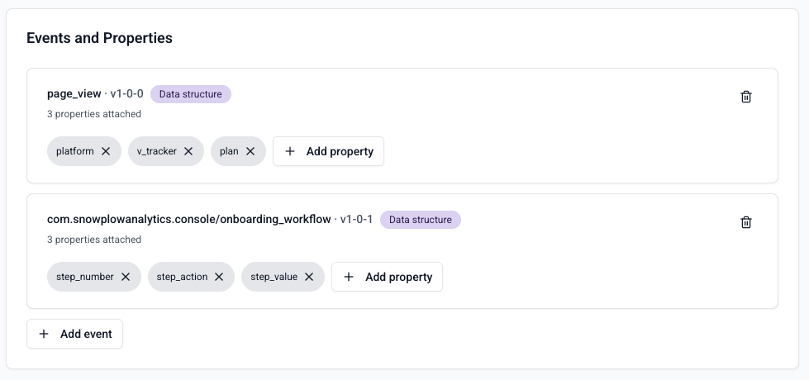
Task: Delete the page_view event with trash icon
Action: click(x=746, y=97)
